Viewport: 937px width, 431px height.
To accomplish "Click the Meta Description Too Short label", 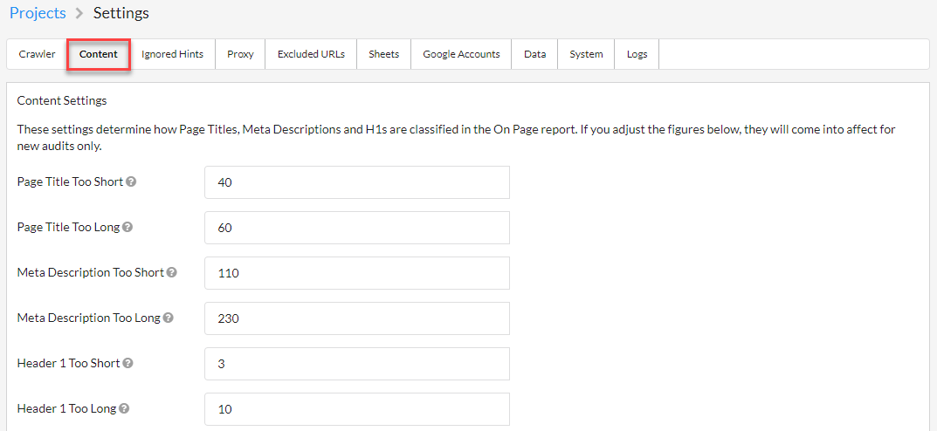I will click(91, 273).
